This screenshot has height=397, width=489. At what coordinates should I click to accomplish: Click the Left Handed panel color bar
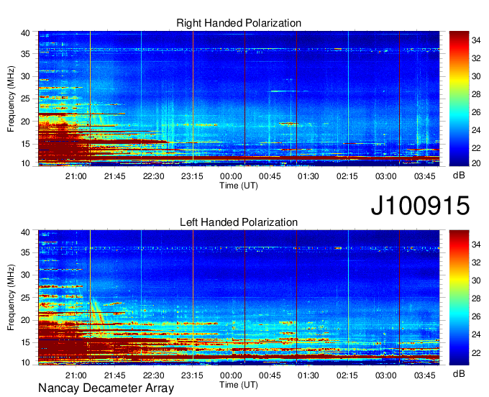click(x=459, y=298)
